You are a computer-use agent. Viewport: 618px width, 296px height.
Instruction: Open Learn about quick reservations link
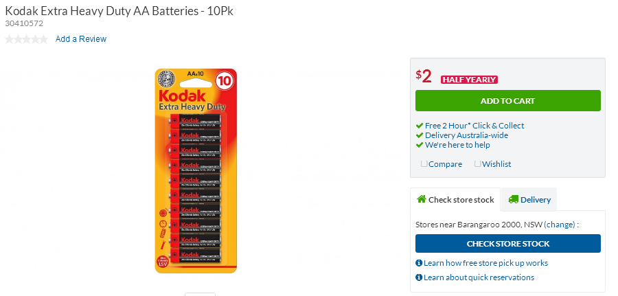click(x=479, y=277)
